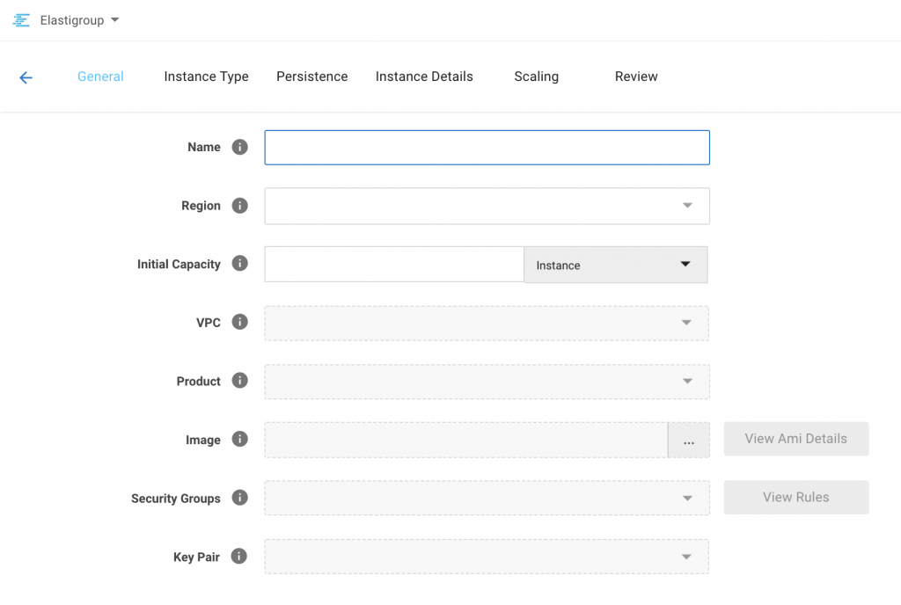Click inside the Name input field
Screen dimensions: 901x605
point(487,147)
